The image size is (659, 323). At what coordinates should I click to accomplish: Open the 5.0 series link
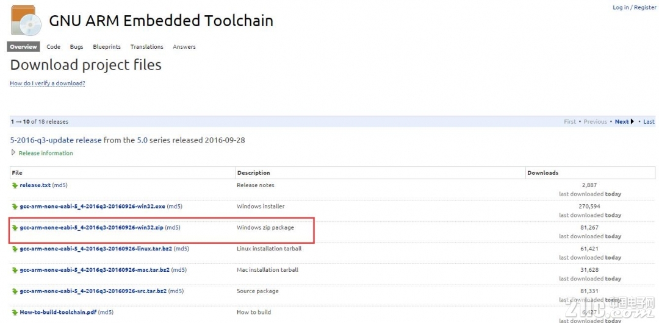coord(142,140)
